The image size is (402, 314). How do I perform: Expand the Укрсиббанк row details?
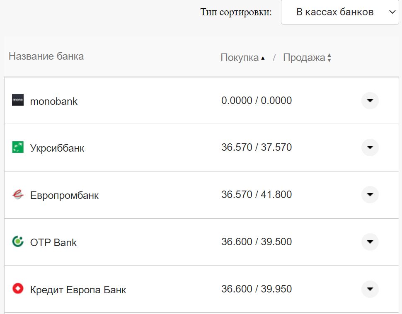coord(370,147)
